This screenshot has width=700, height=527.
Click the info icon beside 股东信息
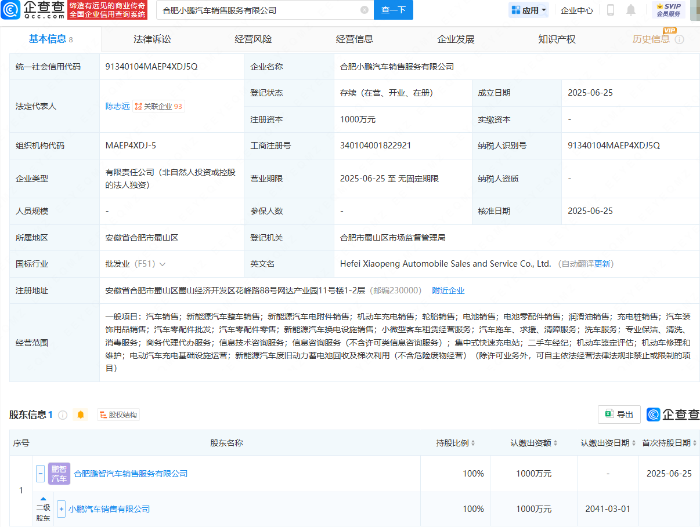(62, 415)
